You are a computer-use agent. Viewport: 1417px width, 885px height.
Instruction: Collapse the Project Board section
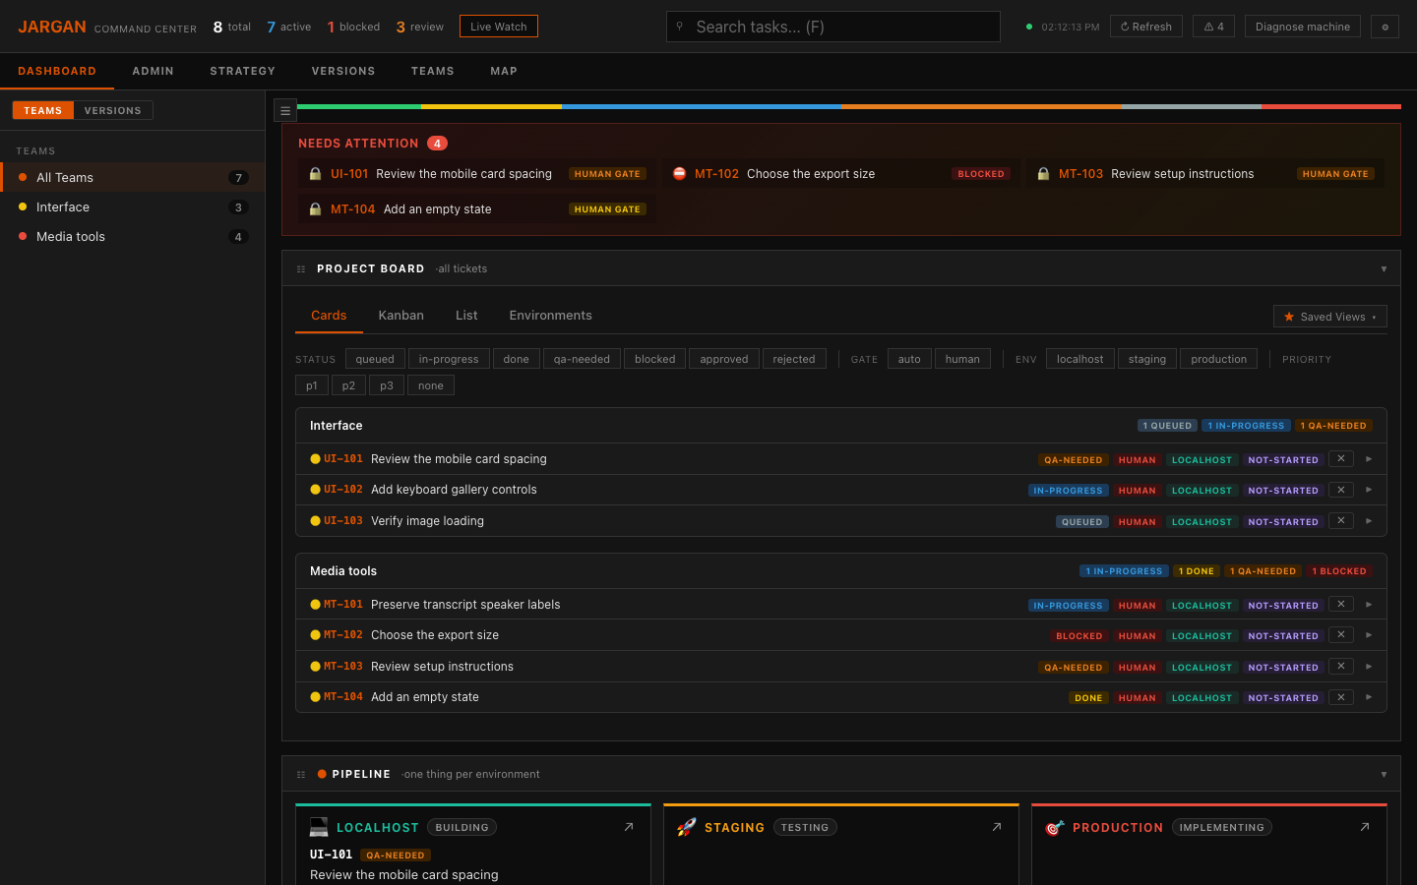(x=1384, y=268)
